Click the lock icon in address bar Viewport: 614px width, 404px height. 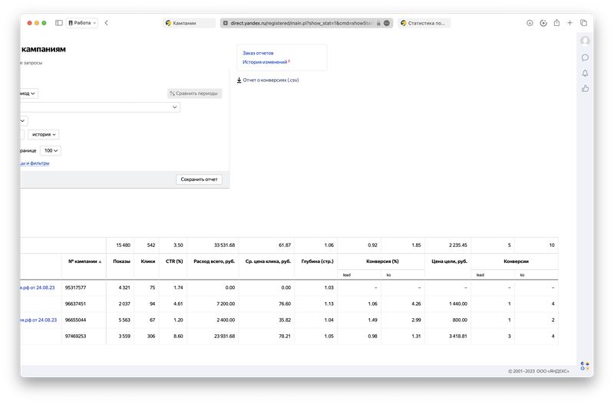click(x=378, y=24)
